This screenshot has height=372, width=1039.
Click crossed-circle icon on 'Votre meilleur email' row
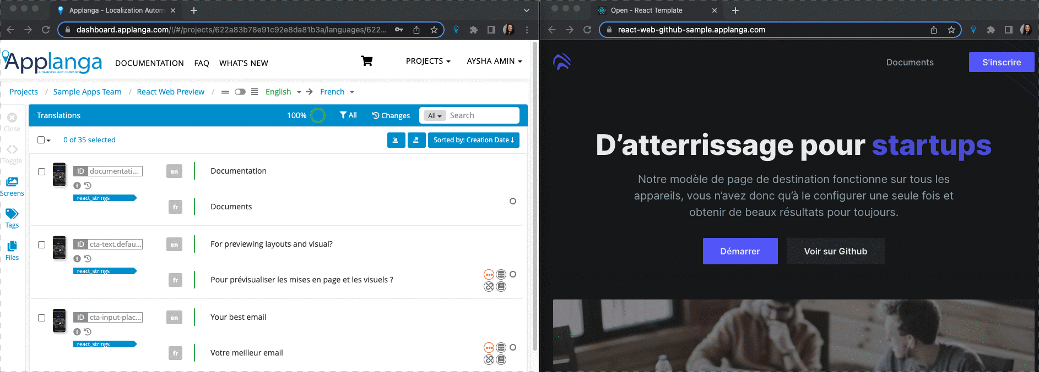pos(489,359)
